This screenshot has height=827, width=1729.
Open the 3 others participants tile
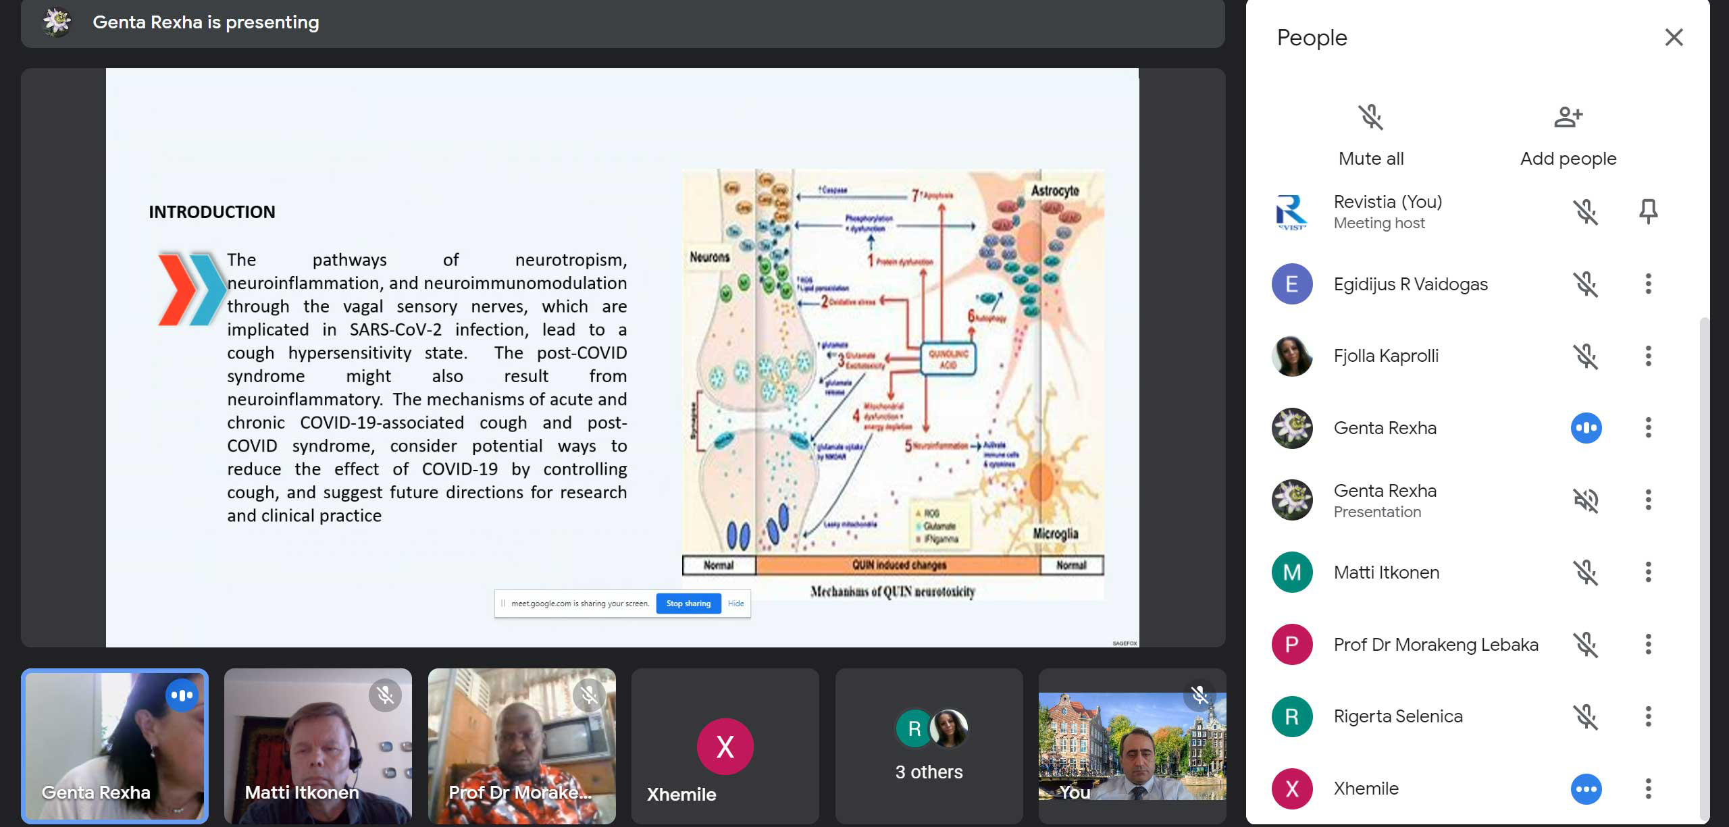pyautogui.click(x=929, y=746)
